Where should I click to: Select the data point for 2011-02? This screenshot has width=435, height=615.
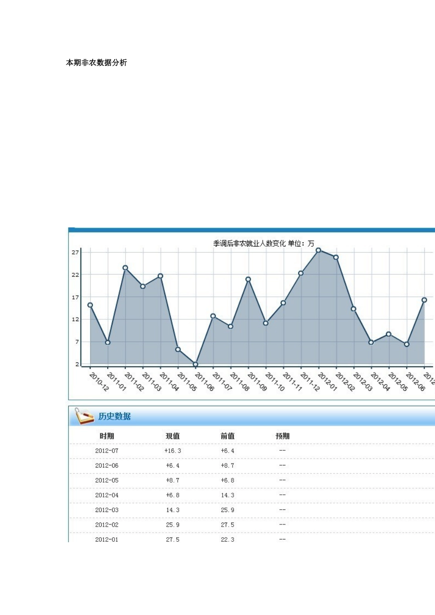click(x=125, y=268)
